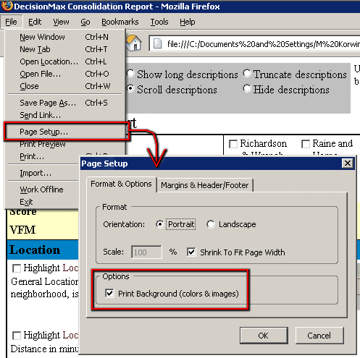Viewport: 360px width, 358px height.
Task: Choose Print Preview from File menu
Action: [43, 144]
